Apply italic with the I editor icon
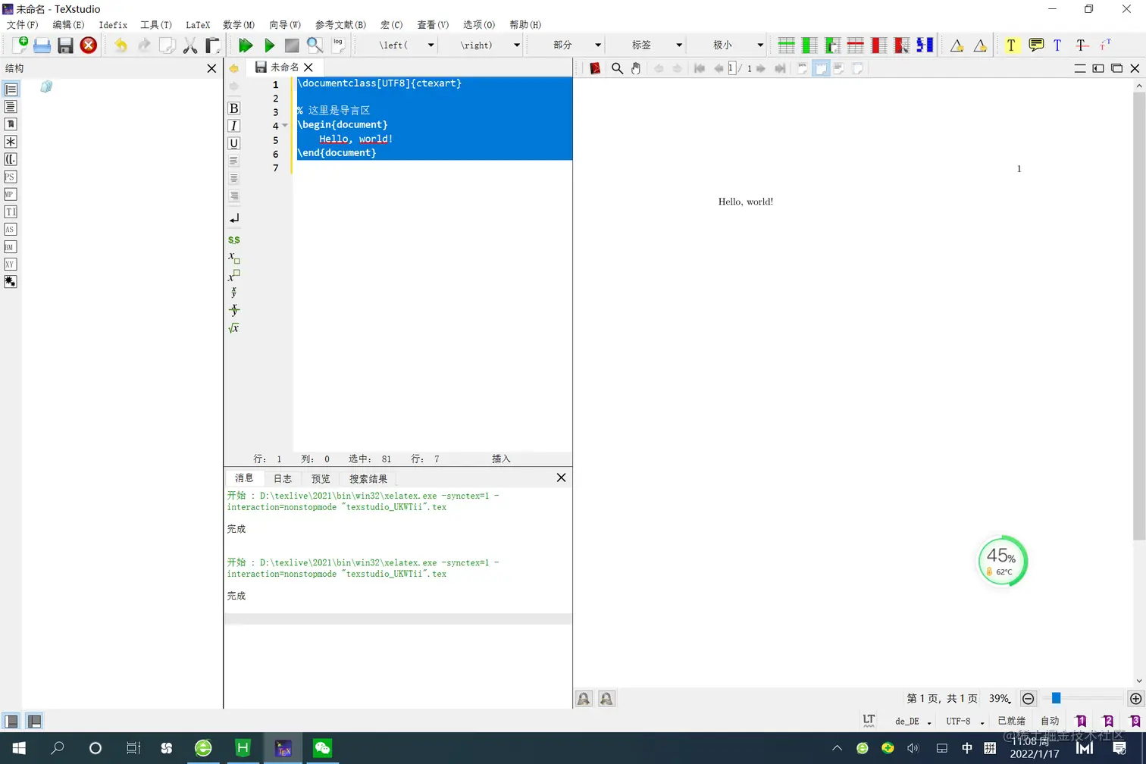The width and height of the screenshot is (1146, 764). (233, 126)
